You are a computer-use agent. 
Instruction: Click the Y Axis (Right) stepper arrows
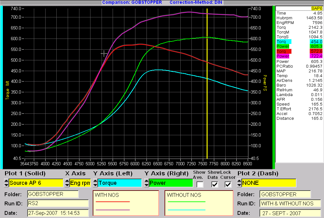click(x=146, y=183)
